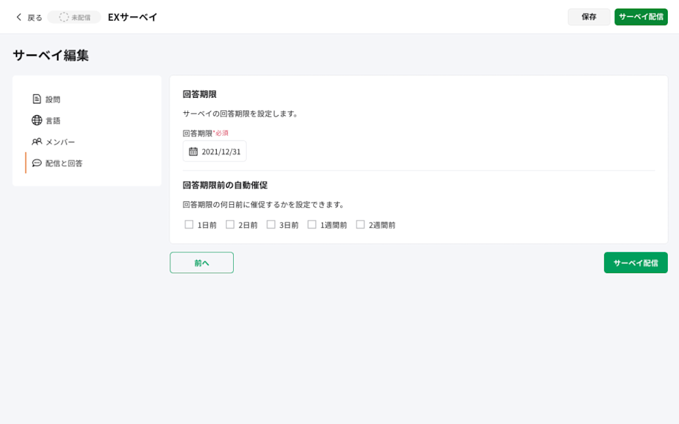Click the back chevron next to 戻る
Viewport: 679px width, 424px height.
tap(18, 17)
